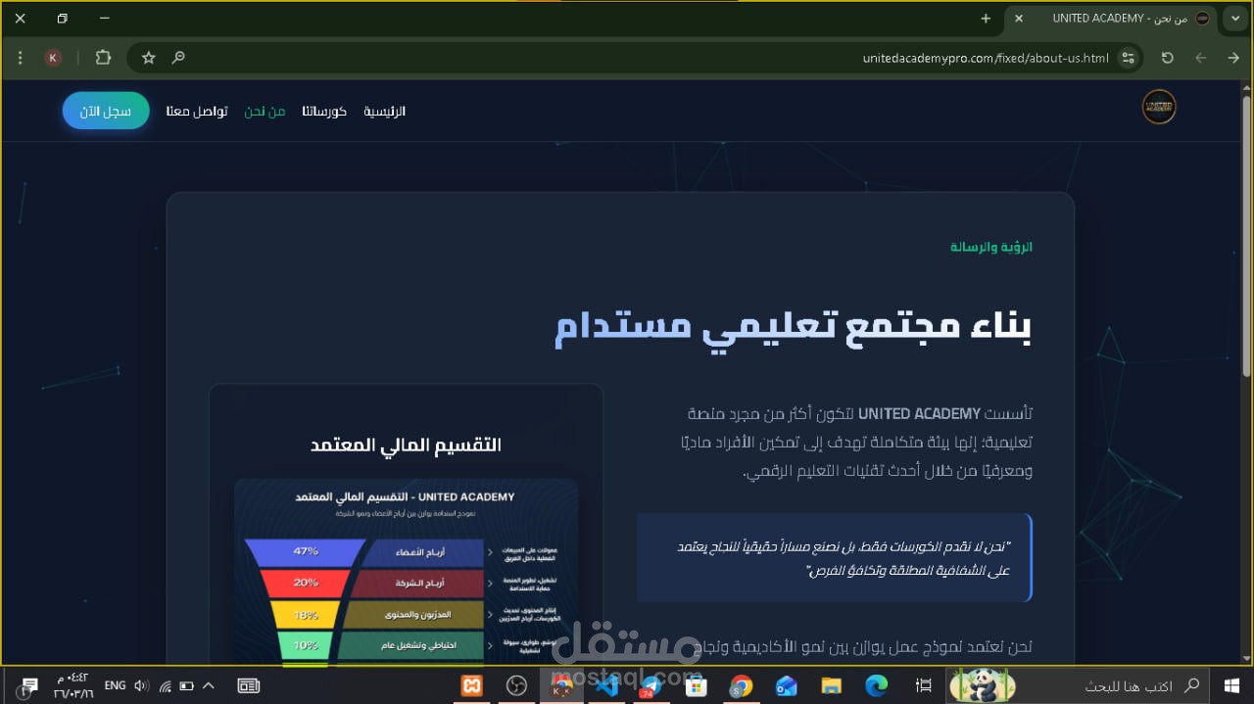Open XAMPP from the taskbar
This screenshot has width=1254, height=704.
[x=471, y=685]
